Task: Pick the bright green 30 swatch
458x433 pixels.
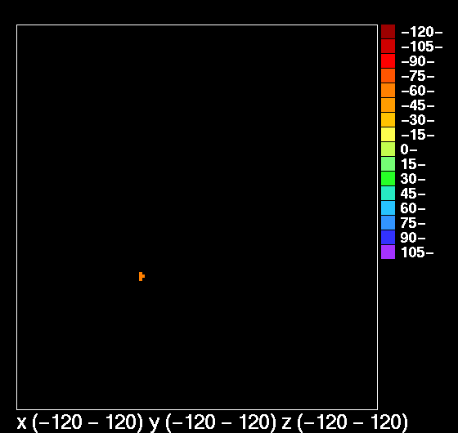Action: point(388,179)
